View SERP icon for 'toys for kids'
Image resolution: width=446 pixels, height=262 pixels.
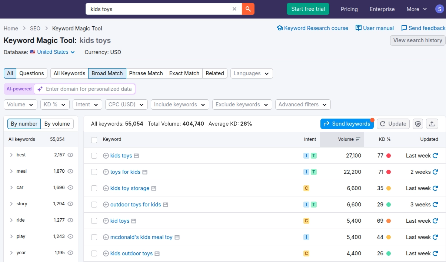[x=145, y=172]
